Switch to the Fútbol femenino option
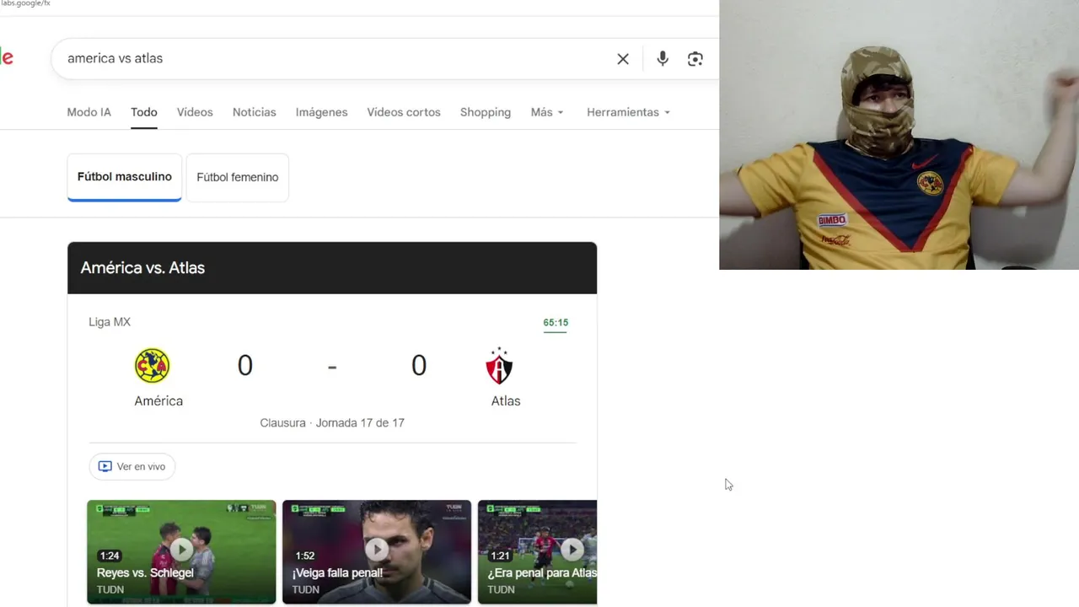1079x607 pixels. (x=238, y=177)
